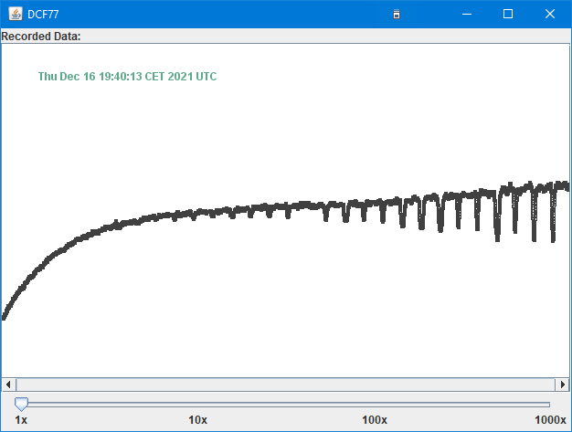Viewport: 572px width, 432px height.
Task: Click the 1x zoom label
Action: [x=21, y=420]
